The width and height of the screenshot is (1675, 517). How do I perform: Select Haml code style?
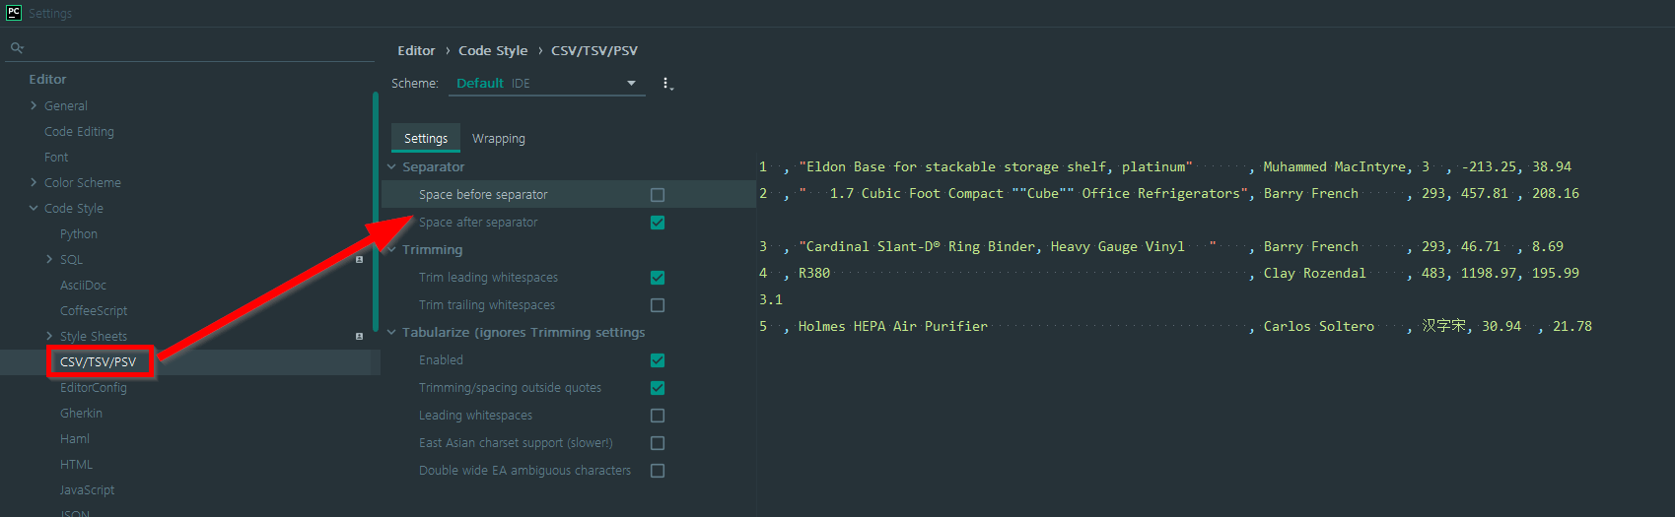tap(75, 438)
